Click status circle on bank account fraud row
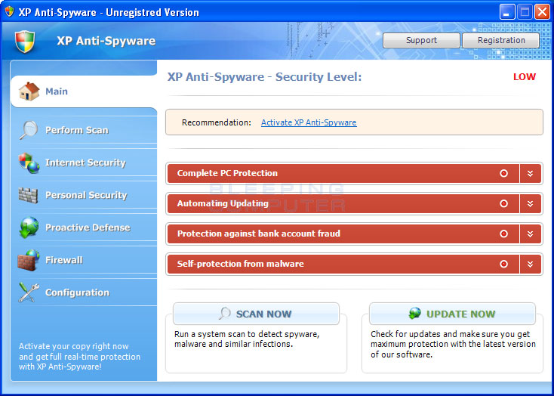The width and height of the screenshot is (554, 396). coord(504,234)
